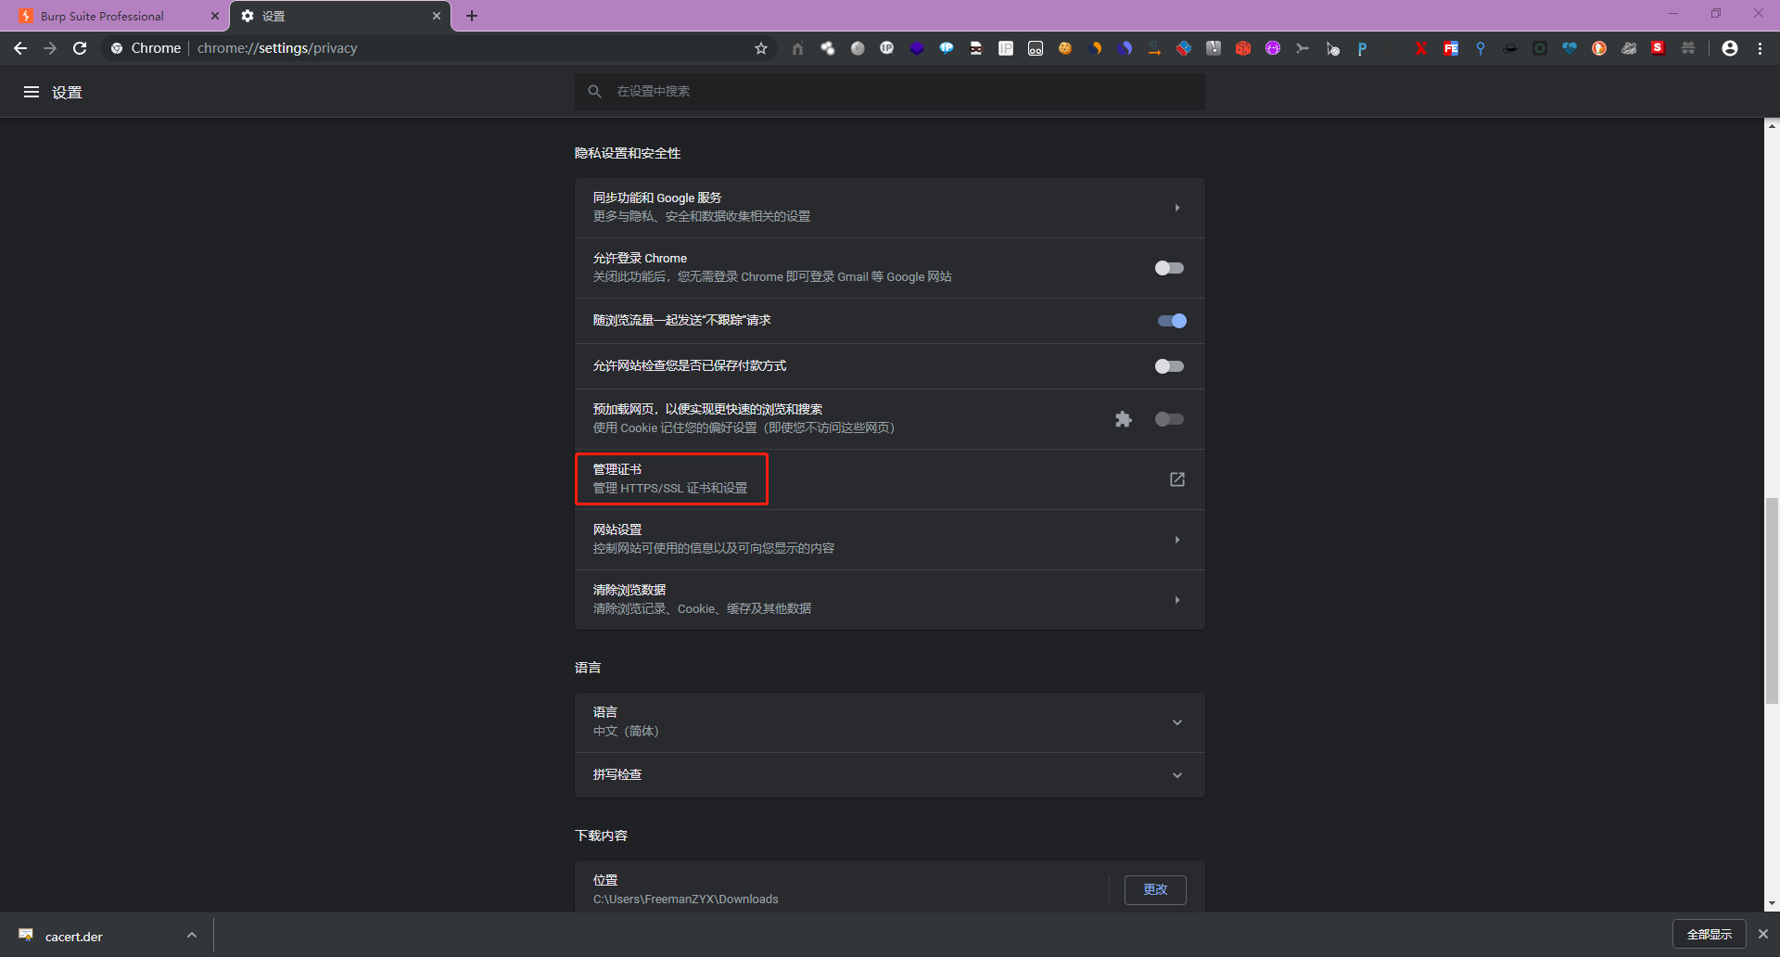Switch to the Burp Suite Professional tab

click(115, 16)
